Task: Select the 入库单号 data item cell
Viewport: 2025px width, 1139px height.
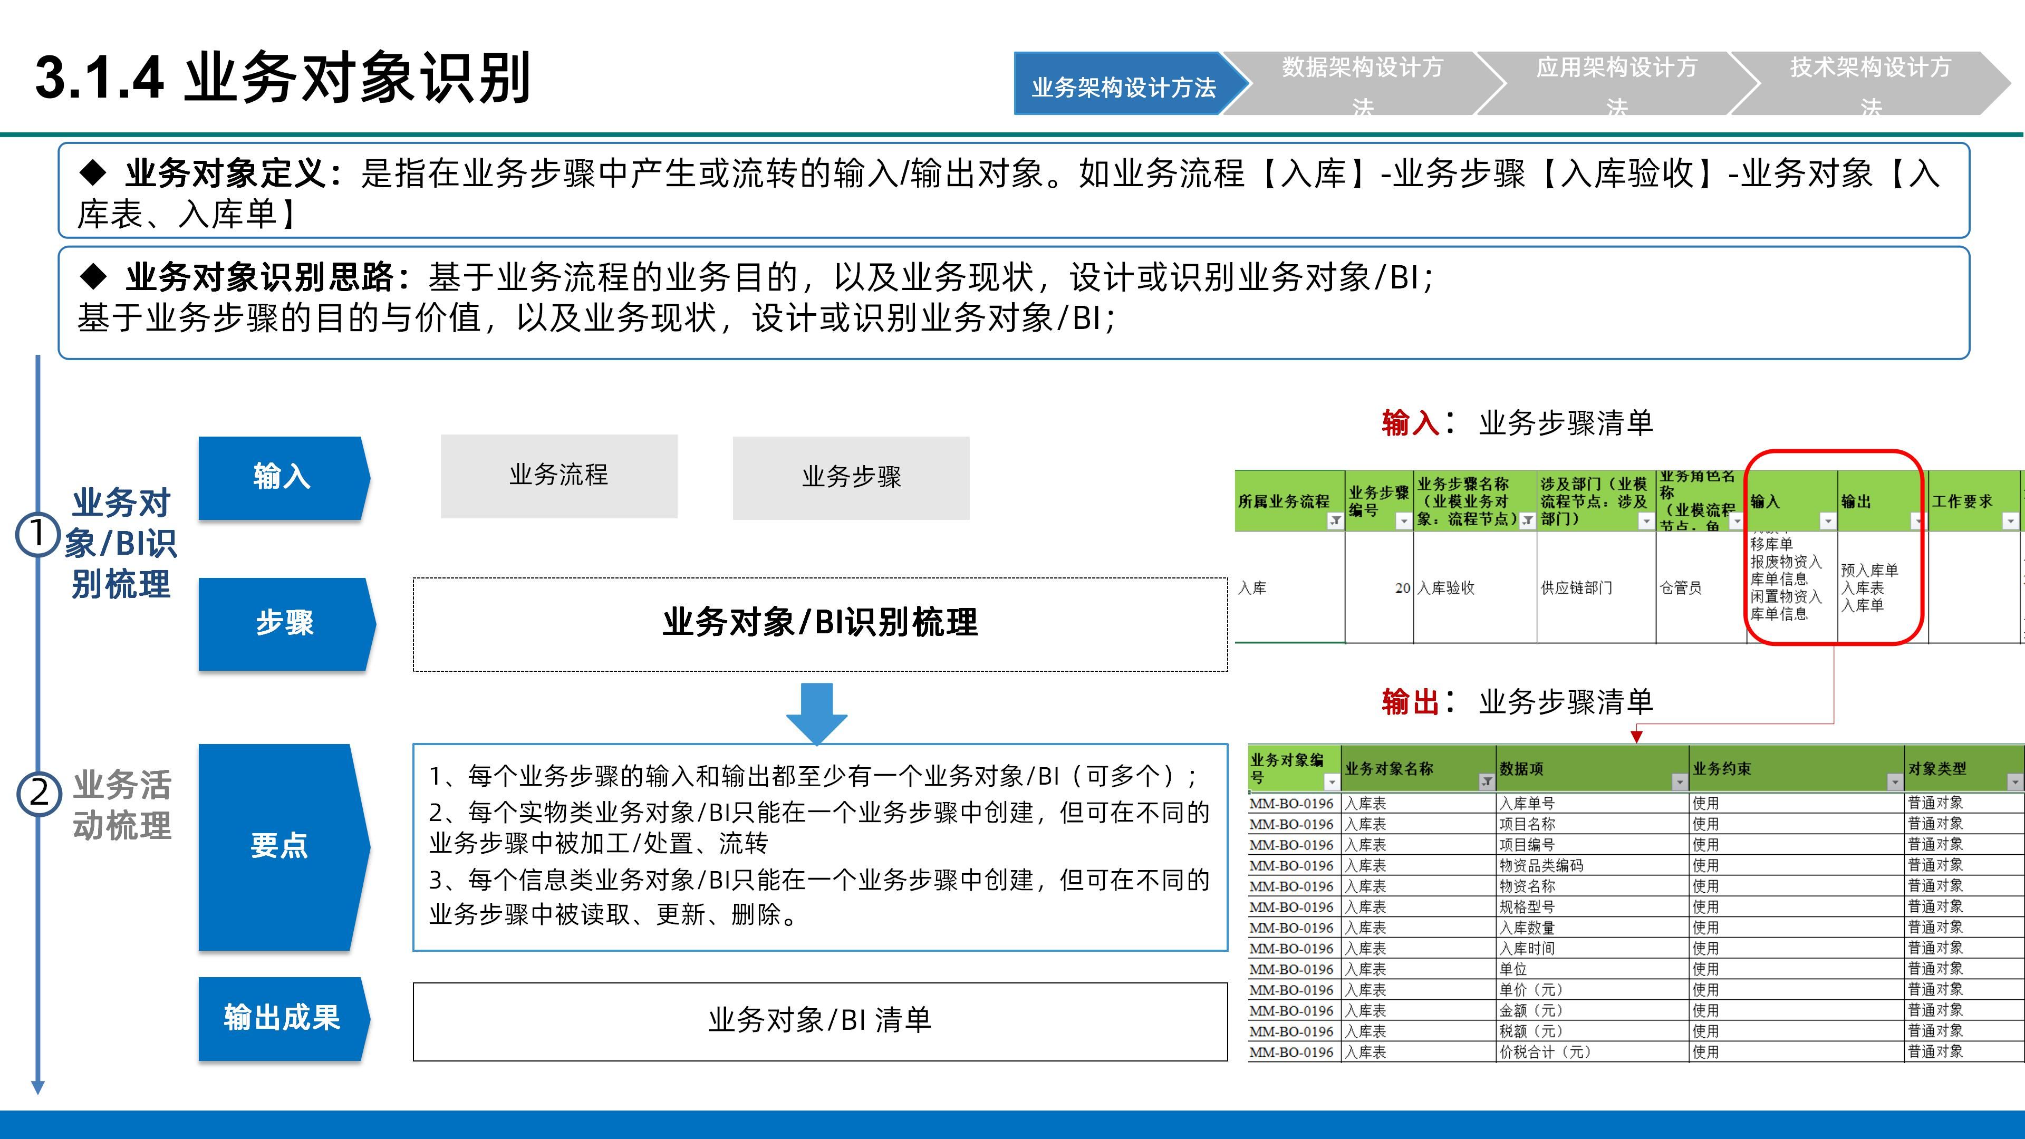Action: coord(1593,803)
